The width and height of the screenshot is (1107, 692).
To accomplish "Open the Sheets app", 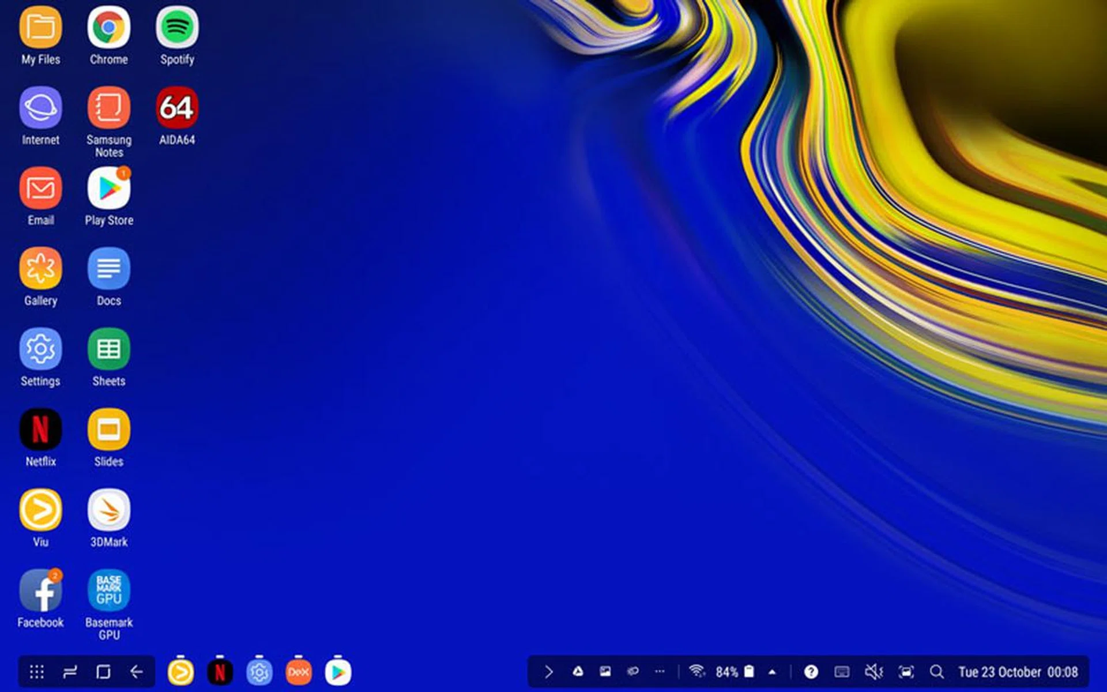I will [x=109, y=349].
